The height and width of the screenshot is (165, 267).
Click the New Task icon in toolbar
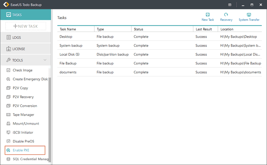point(208,15)
